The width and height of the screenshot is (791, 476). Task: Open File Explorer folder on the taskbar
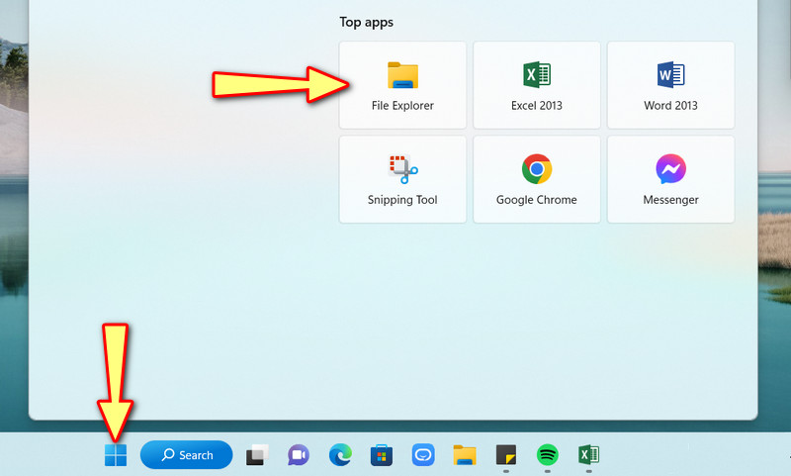click(465, 455)
